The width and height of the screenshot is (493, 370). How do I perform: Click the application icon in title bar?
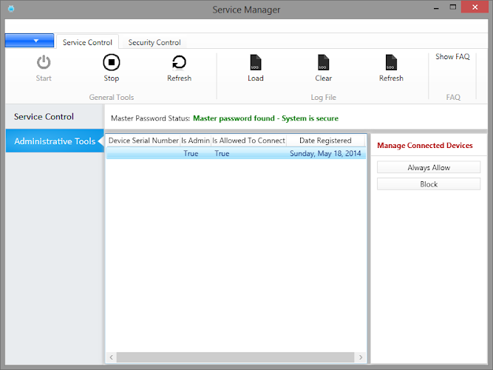[10, 10]
